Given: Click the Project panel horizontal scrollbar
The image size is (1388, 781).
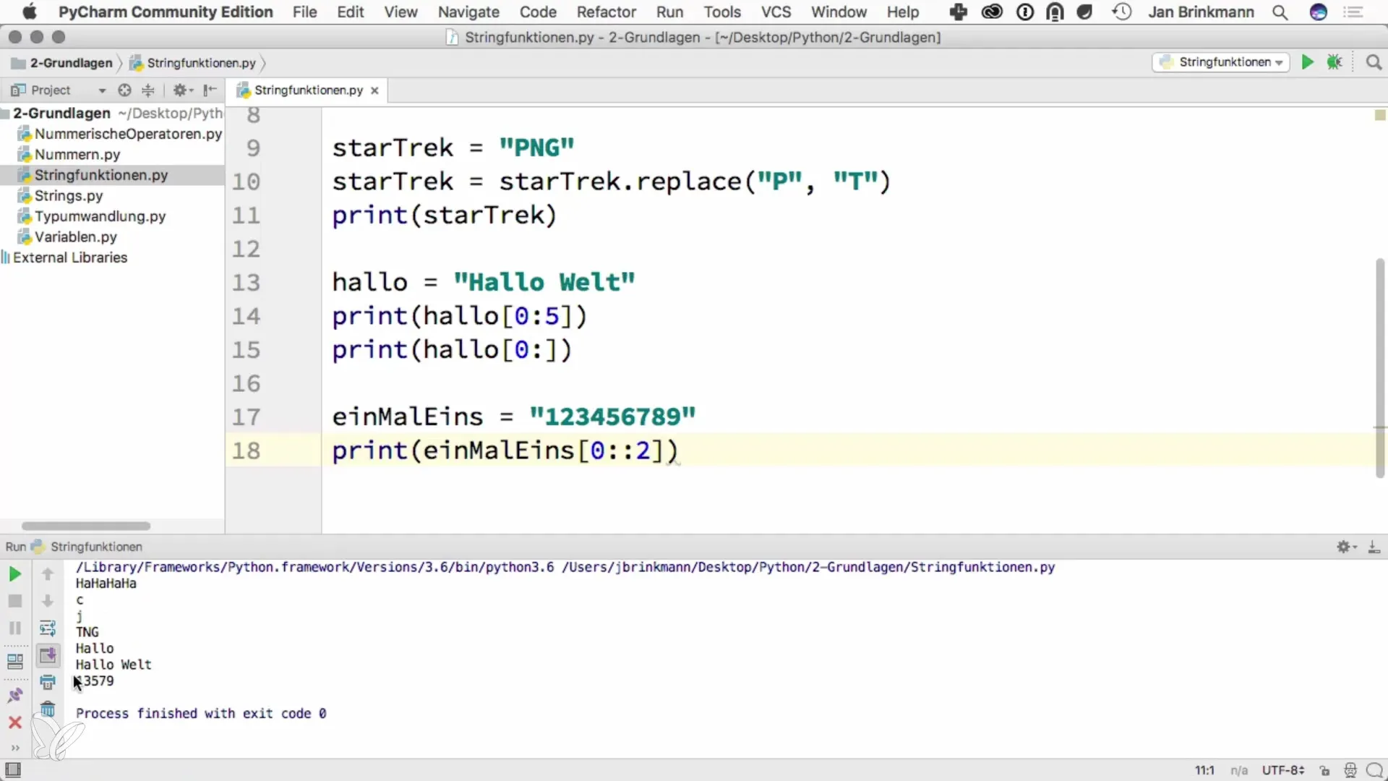Looking at the screenshot, I should point(86,526).
